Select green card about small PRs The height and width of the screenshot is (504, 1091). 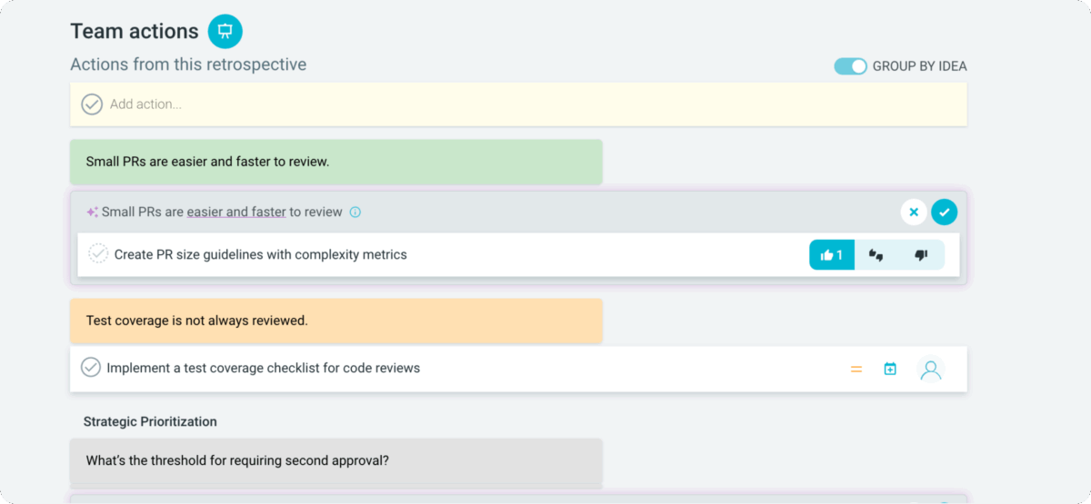(x=335, y=162)
